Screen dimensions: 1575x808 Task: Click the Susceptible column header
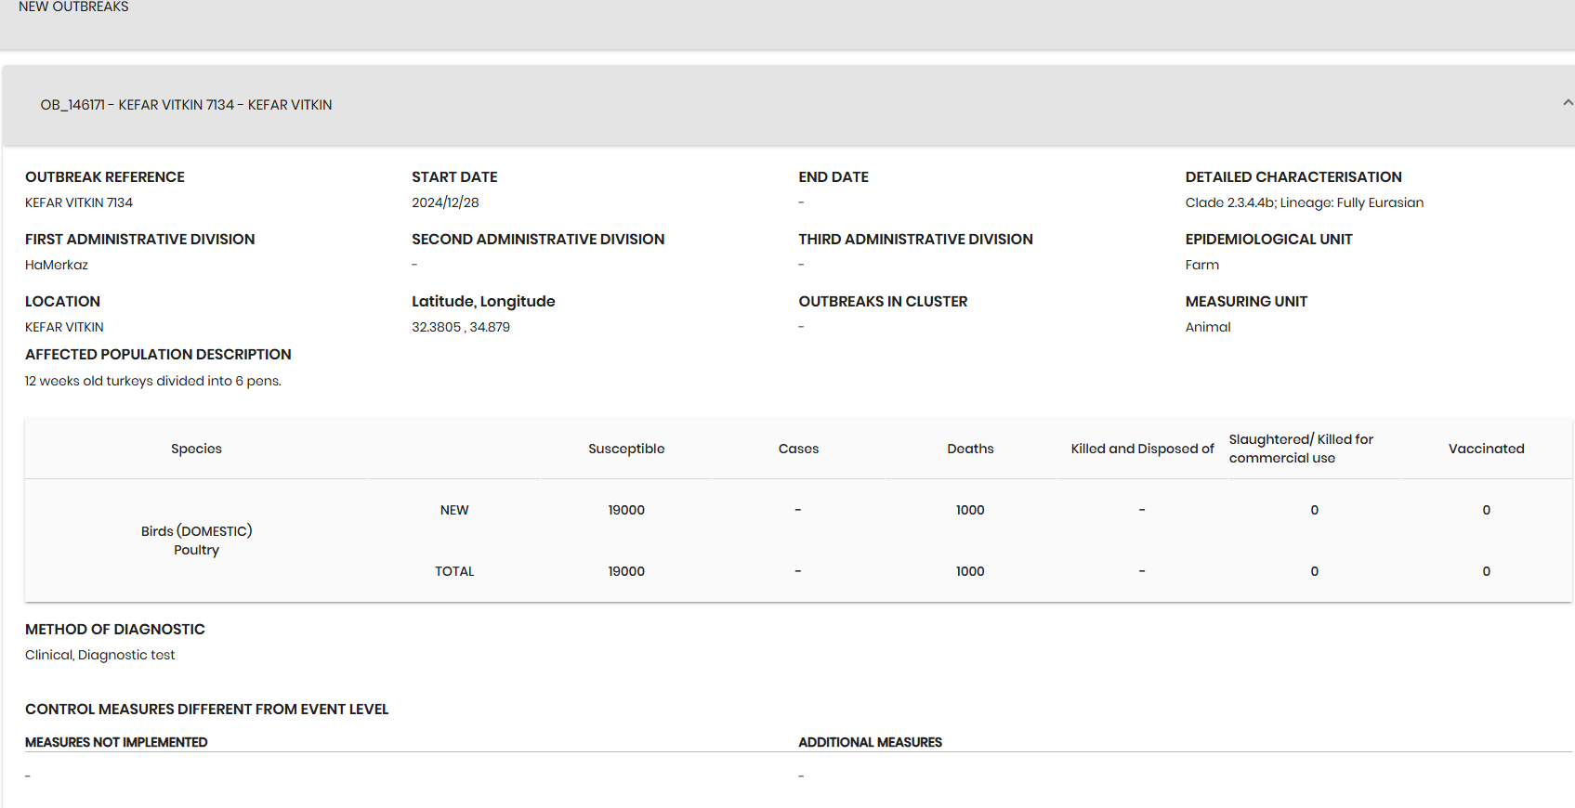pyautogui.click(x=626, y=449)
